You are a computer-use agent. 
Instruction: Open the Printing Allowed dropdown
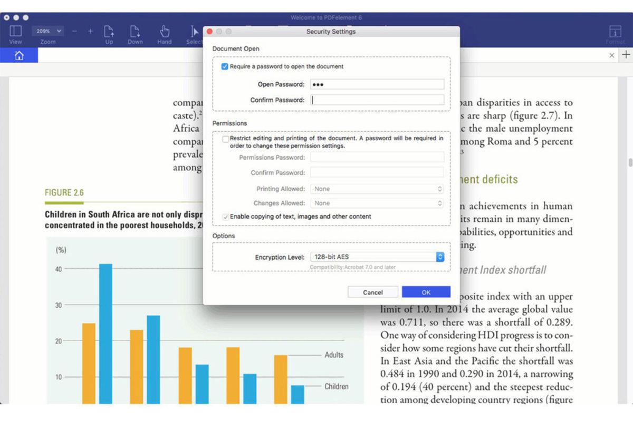(x=377, y=189)
